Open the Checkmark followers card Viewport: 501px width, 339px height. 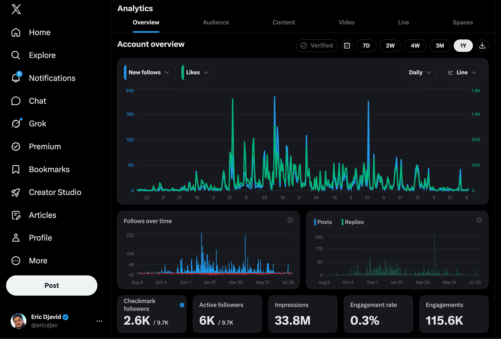(152, 314)
